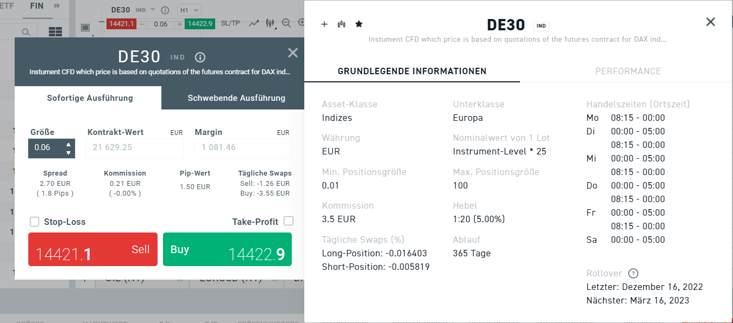Open the Grundlegende Informationen tab

coord(412,71)
